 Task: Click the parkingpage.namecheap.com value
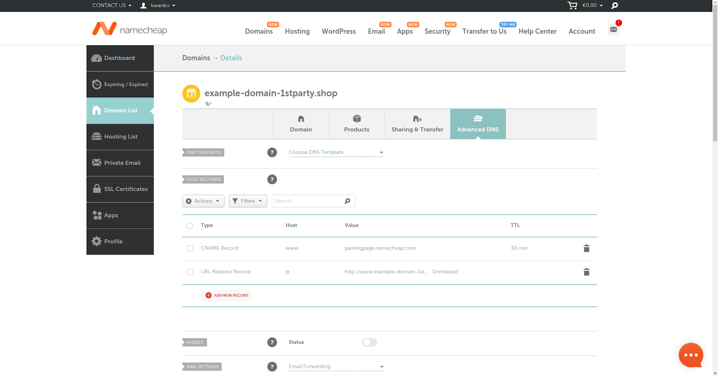381,248
